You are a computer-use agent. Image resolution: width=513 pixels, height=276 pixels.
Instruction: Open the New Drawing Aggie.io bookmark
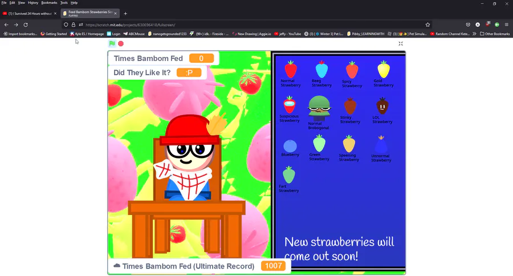[x=251, y=34]
